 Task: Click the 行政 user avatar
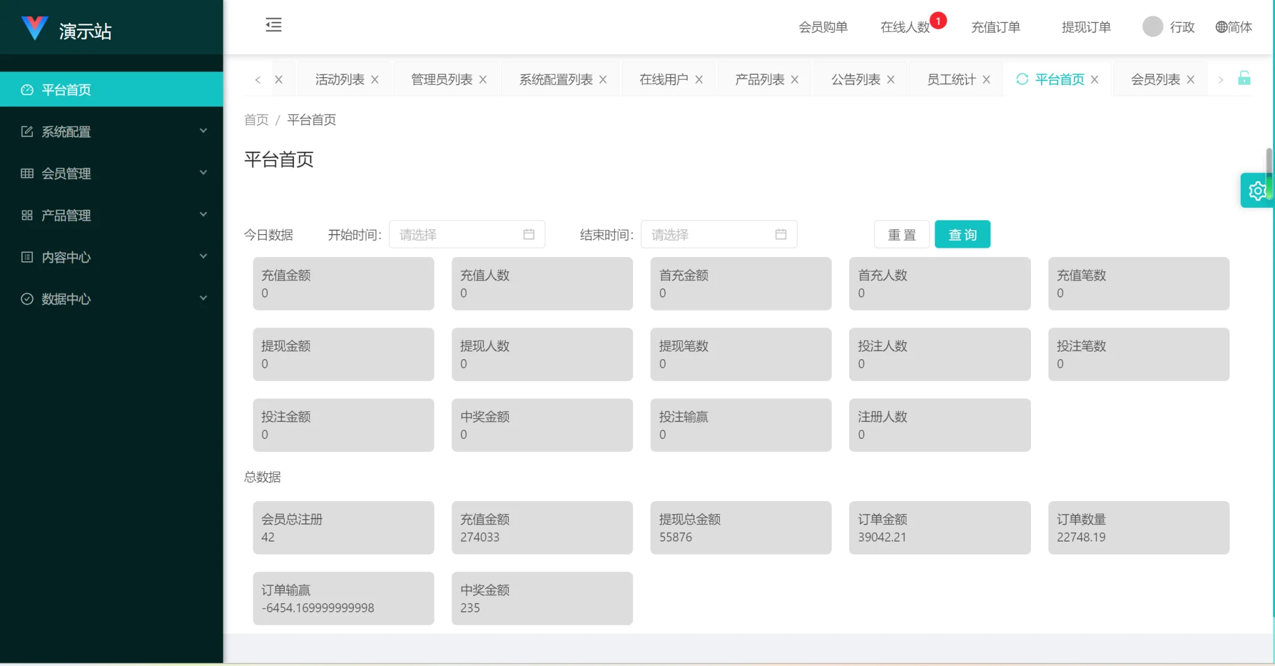(x=1152, y=27)
